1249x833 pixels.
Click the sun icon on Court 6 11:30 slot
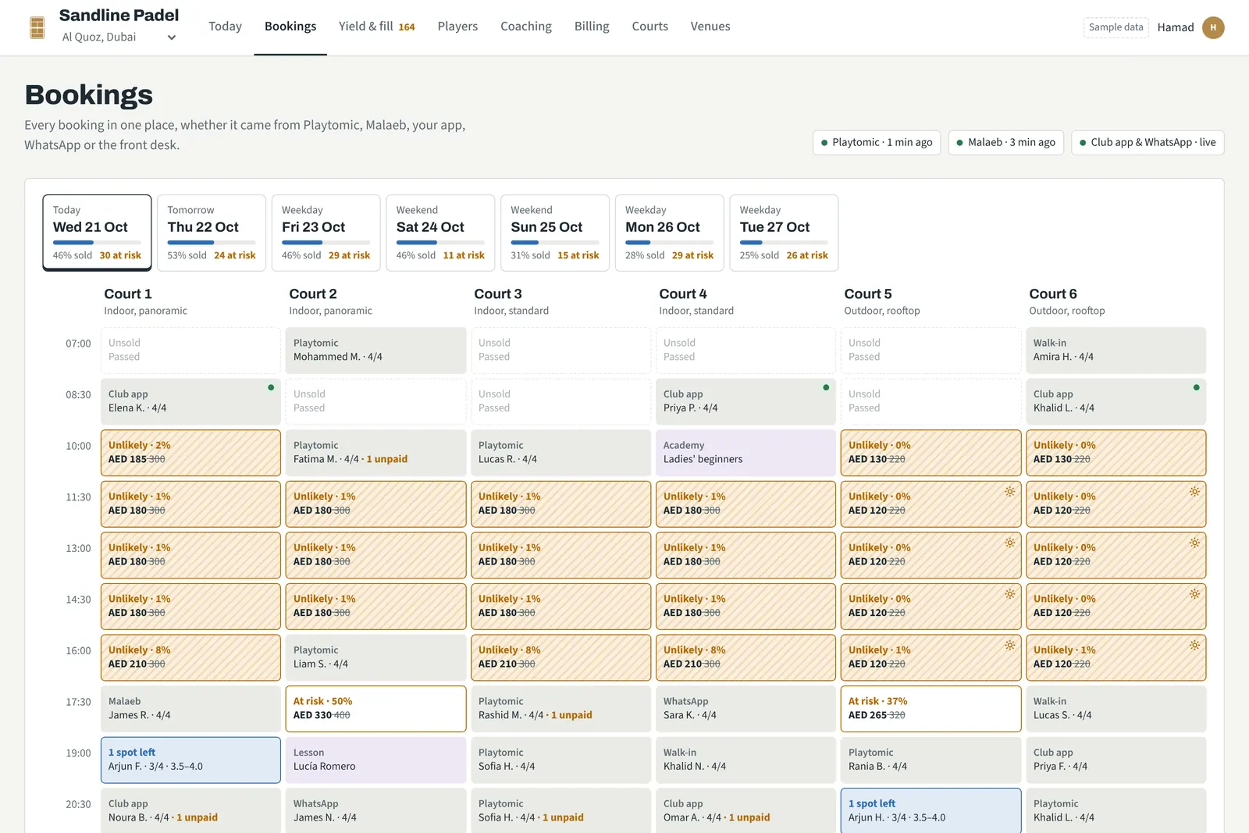point(1194,492)
